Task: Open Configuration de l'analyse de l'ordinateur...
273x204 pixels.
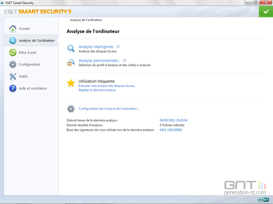Action: (109, 108)
